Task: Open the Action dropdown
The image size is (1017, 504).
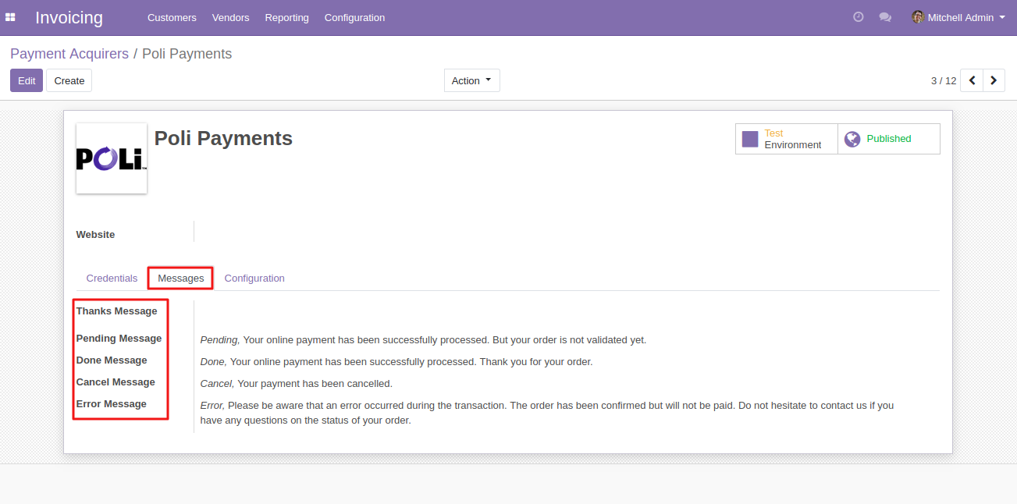Action: (472, 80)
